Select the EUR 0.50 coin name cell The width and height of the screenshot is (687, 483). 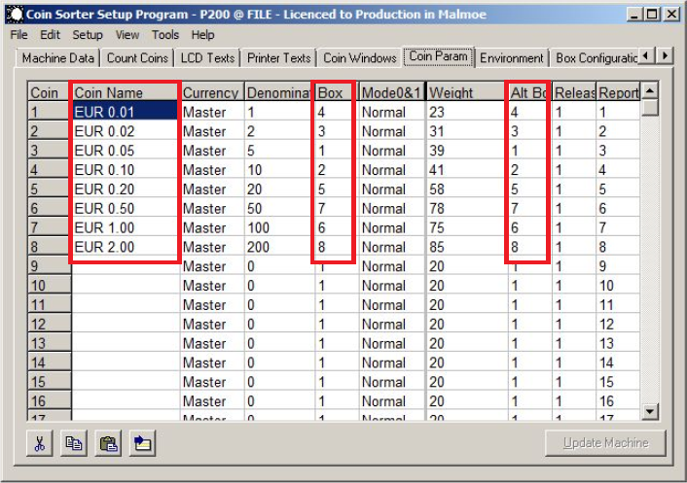click(x=125, y=208)
